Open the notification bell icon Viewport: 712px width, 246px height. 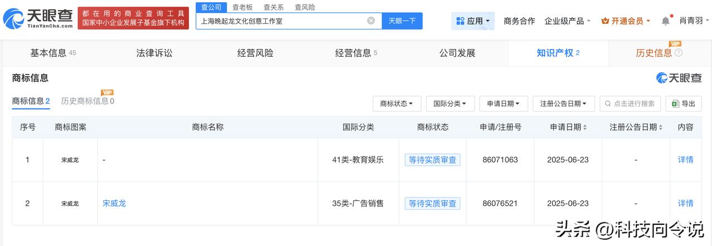[666, 21]
